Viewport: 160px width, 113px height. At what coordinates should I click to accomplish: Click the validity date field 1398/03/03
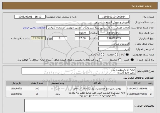pyautogui.click(x=114, y=38)
